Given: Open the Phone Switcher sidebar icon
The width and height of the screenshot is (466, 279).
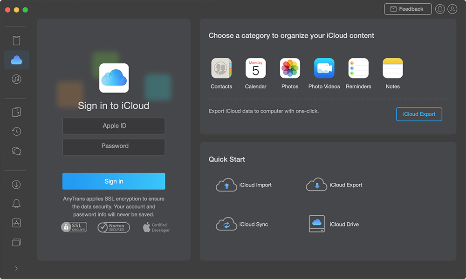Looking at the screenshot, I should (16, 112).
